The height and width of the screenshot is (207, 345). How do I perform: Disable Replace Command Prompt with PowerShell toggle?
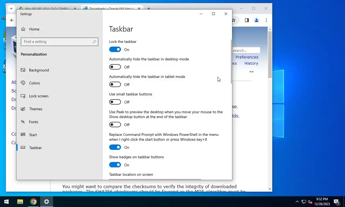point(115,147)
